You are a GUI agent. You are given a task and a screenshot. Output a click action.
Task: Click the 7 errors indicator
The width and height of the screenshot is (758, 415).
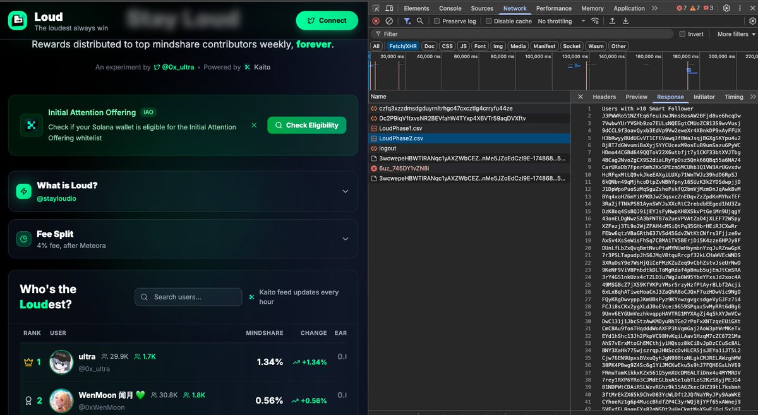[682, 8]
